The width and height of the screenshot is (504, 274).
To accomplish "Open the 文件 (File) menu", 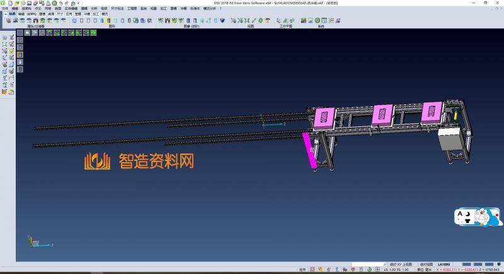I will point(5,9).
